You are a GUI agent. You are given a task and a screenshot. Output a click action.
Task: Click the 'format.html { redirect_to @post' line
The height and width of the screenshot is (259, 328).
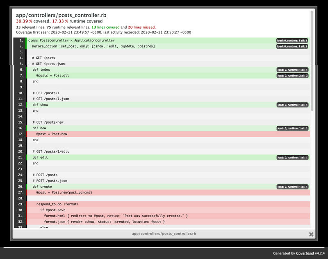tap(168, 216)
